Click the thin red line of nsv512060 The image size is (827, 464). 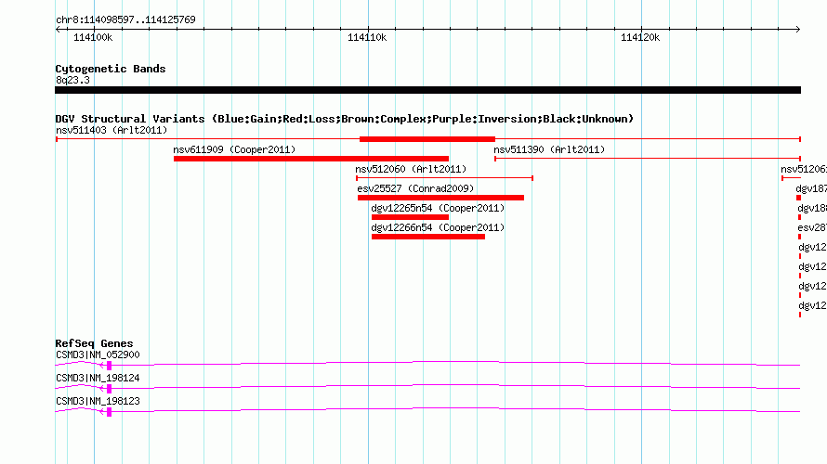tap(444, 178)
